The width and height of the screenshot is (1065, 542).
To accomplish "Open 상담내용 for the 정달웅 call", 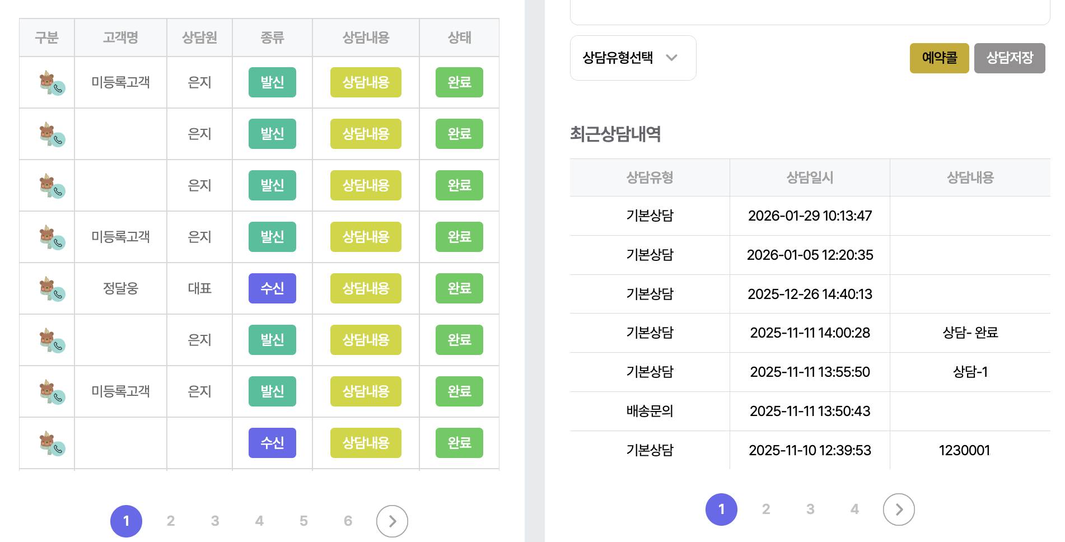I will (366, 288).
